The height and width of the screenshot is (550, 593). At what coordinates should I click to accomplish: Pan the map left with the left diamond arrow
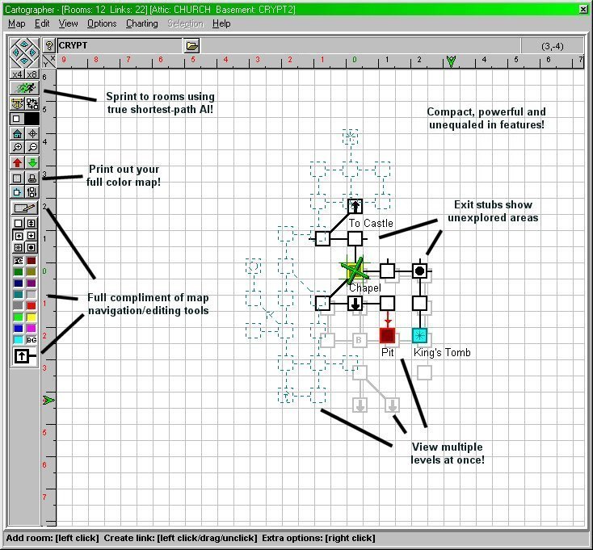point(16,52)
